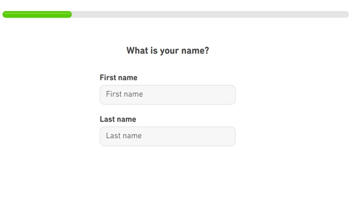
Task: Select the field under the First name label
Action: click(x=167, y=94)
